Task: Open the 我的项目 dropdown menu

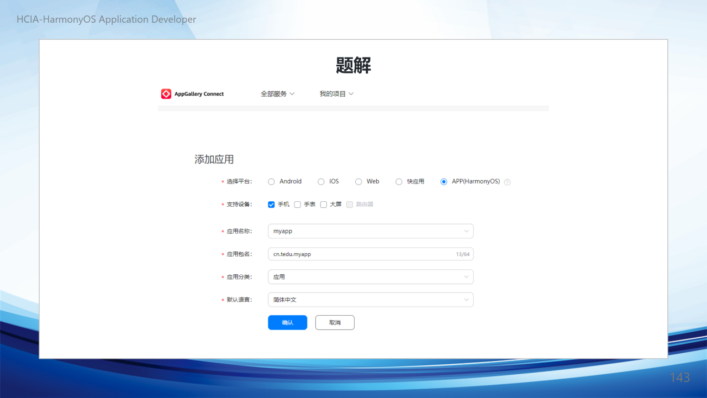Action: pyautogui.click(x=336, y=94)
